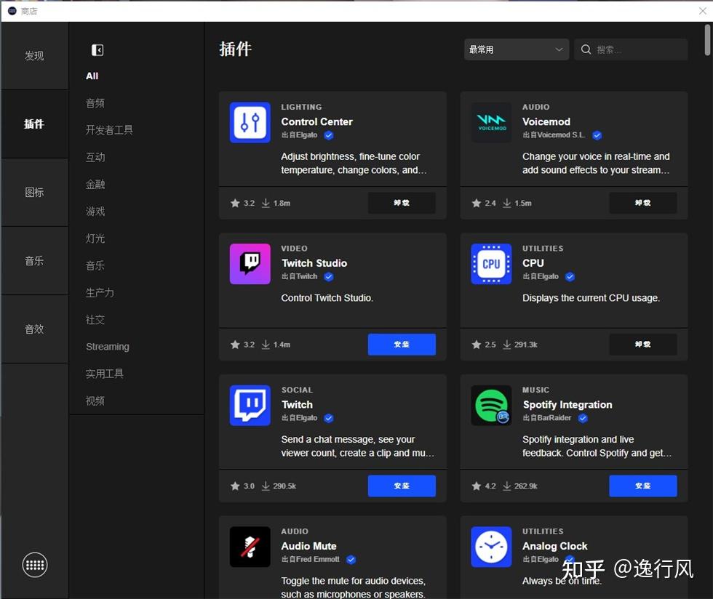Open the Twitch social plugin icon
The height and width of the screenshot is (599, 713).
coord(250,405)
